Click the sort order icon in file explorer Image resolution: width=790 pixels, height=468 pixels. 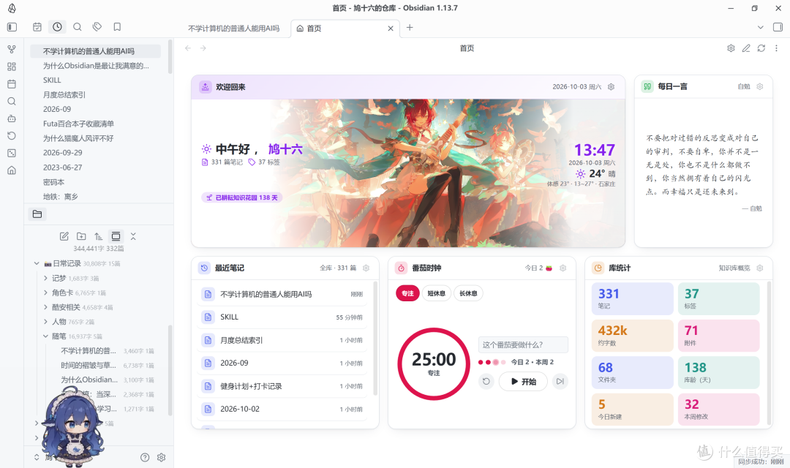[x=98, y=236]
